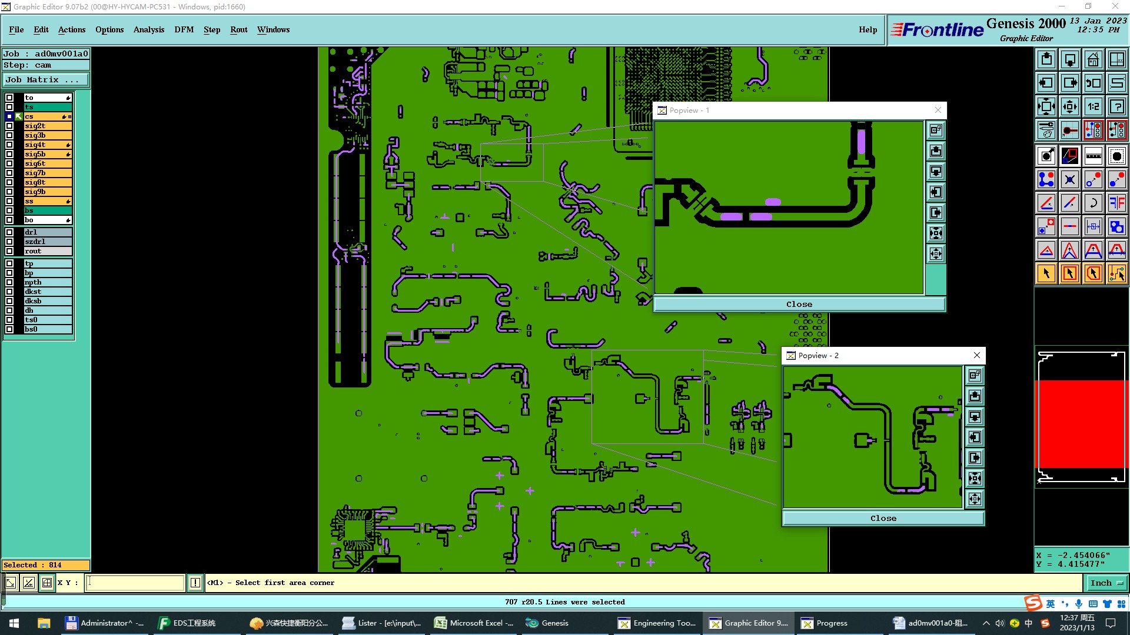The width and height of the screenshot is (1130, 635).
Task: Click the 1:2 scale icon
Action: [1093, 106]
